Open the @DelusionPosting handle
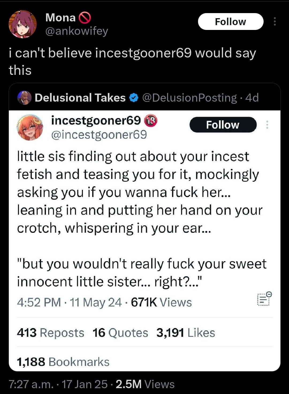The width and height of the screenshot is (289, 394). tap(189, 98)
